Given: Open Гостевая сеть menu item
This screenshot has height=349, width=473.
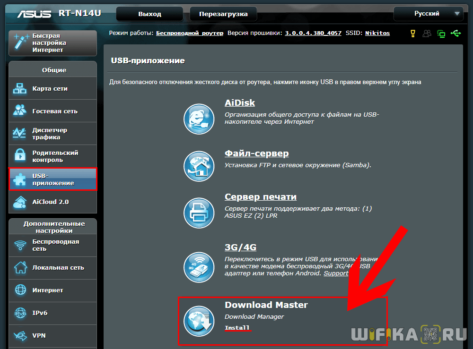Looking at the screenshot, I should [x=53, y=111].
